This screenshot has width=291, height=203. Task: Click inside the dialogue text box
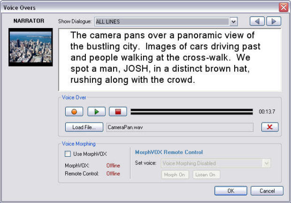click(x=169, y=60)
